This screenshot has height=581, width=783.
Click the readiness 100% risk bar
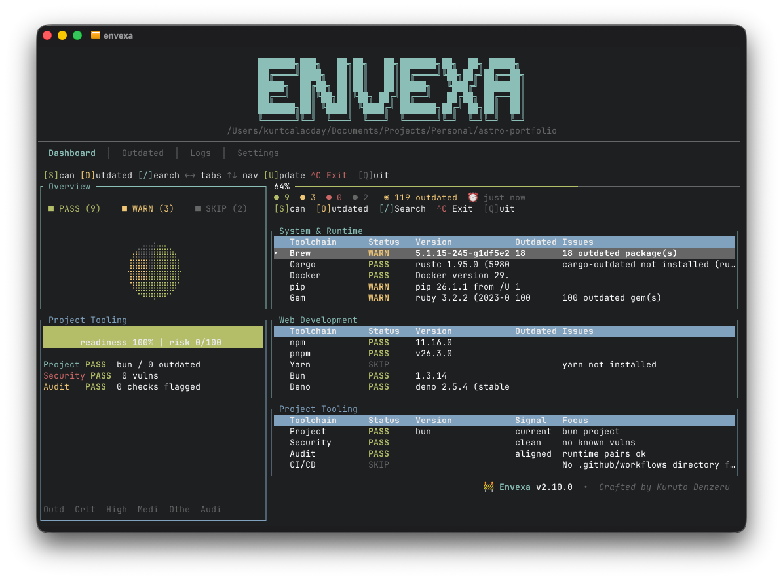[153, 337]
